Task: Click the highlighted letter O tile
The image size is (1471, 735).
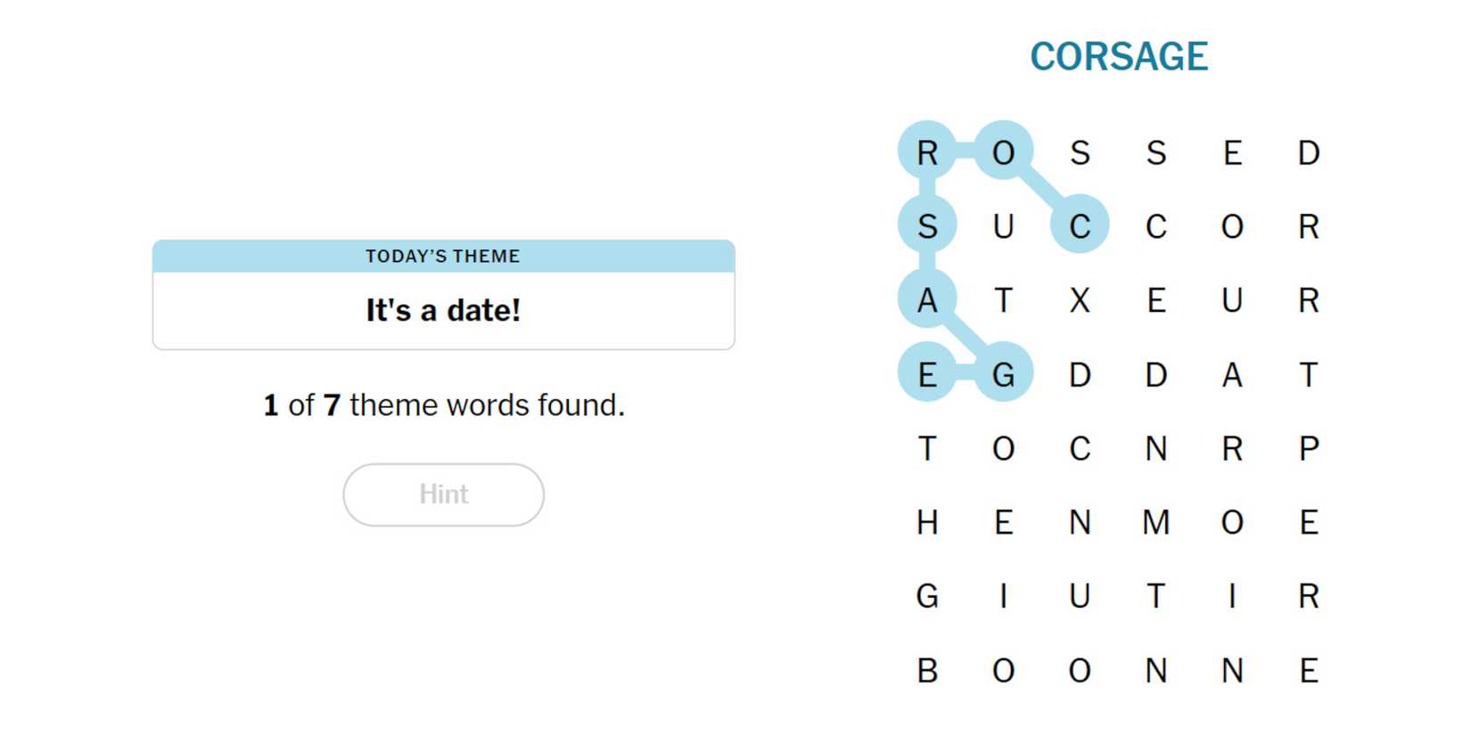Action: click(1004, 152)
